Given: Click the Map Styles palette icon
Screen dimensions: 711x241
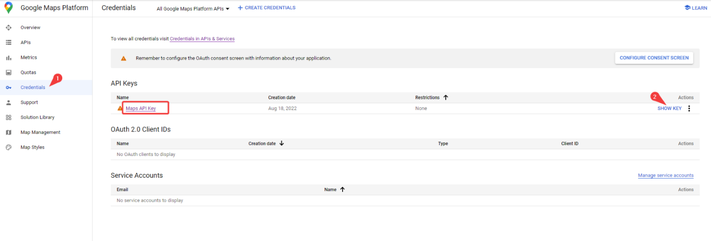Looking at the screenshot, I should [x=8, y=148].
